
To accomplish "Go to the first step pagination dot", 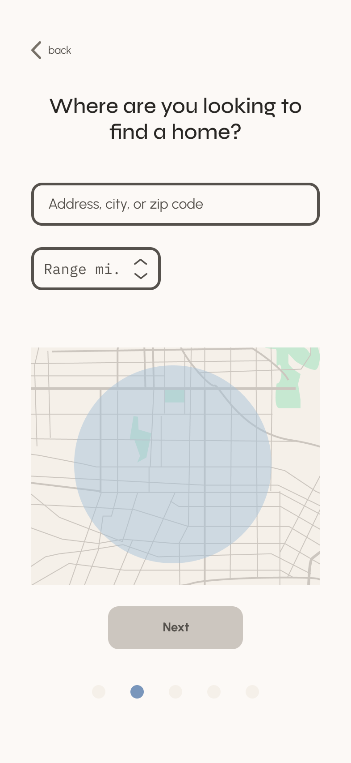I will coord(99,692).
